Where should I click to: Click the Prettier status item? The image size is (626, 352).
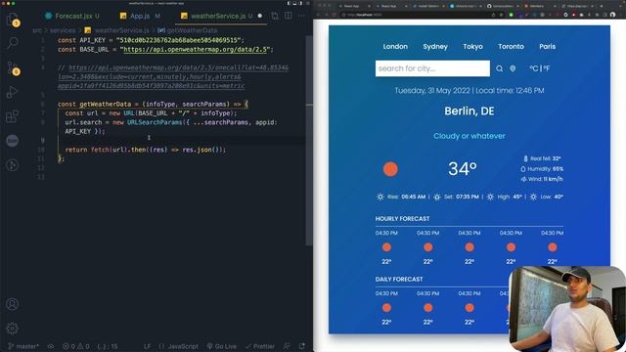tap(260, 346)
